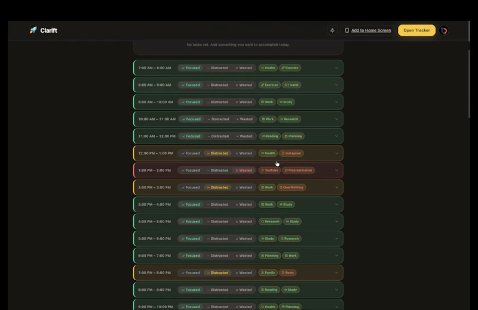Click the 'No tasks yet' message text
This screenshot has width=478, height=310.
238,45
